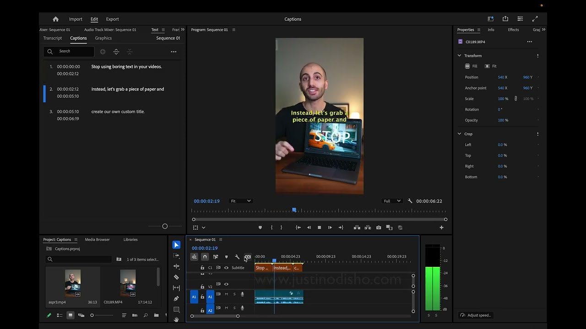Go to In point
The image size is (586, 329).
(298, 228)
